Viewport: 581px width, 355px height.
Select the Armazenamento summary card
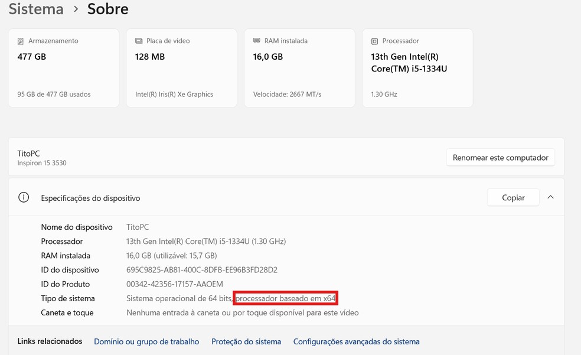coord(63,67)
